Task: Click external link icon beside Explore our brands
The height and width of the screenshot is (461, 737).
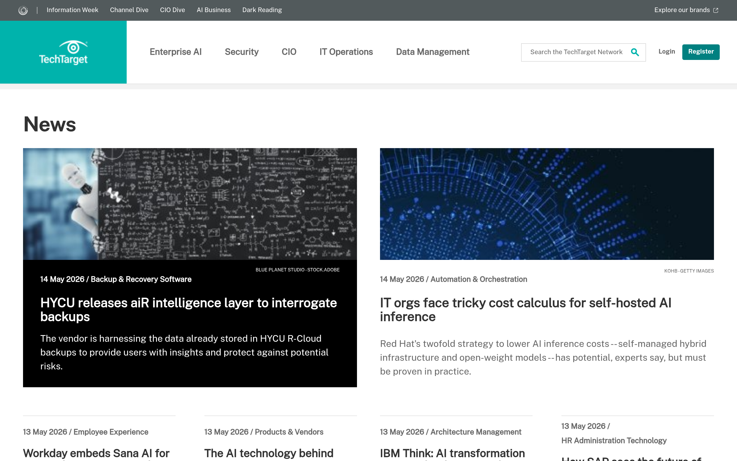Action: pos(716,10)
